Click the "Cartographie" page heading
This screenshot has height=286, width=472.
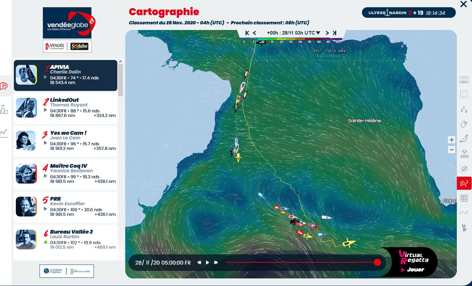coord(164,12)
